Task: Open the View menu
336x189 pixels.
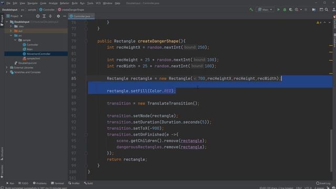Action: 22,3
